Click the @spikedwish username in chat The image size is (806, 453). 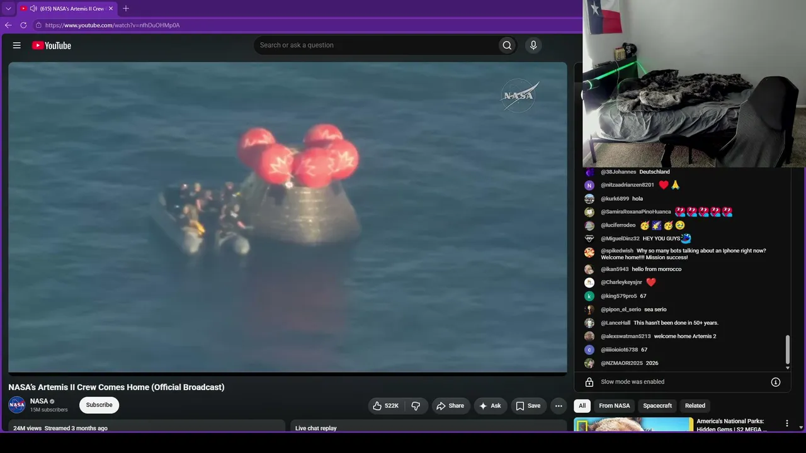(617, 251)
